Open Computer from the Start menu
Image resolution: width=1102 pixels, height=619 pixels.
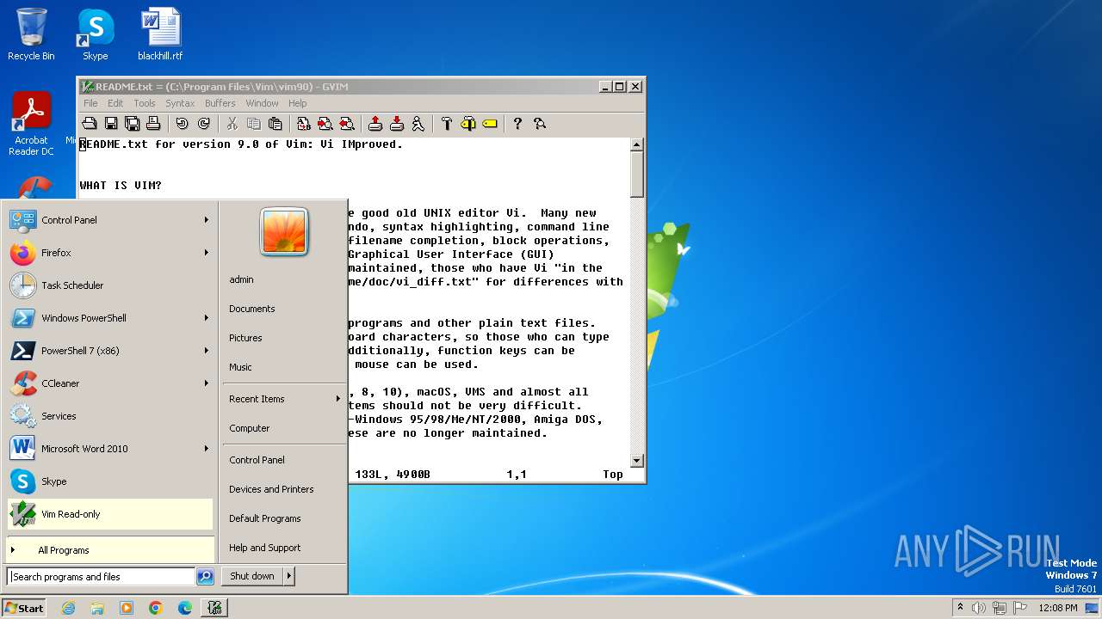[x=284, y=428]
